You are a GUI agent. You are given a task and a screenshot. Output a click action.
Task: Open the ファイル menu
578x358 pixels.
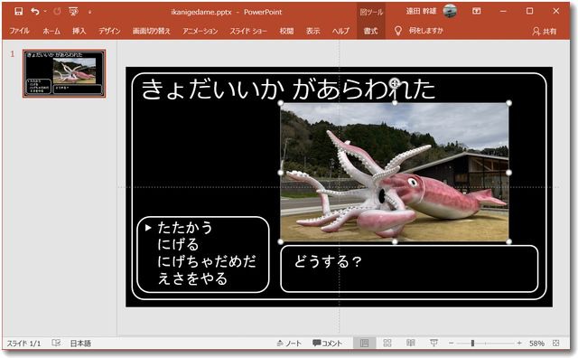(x=19, y=31)
